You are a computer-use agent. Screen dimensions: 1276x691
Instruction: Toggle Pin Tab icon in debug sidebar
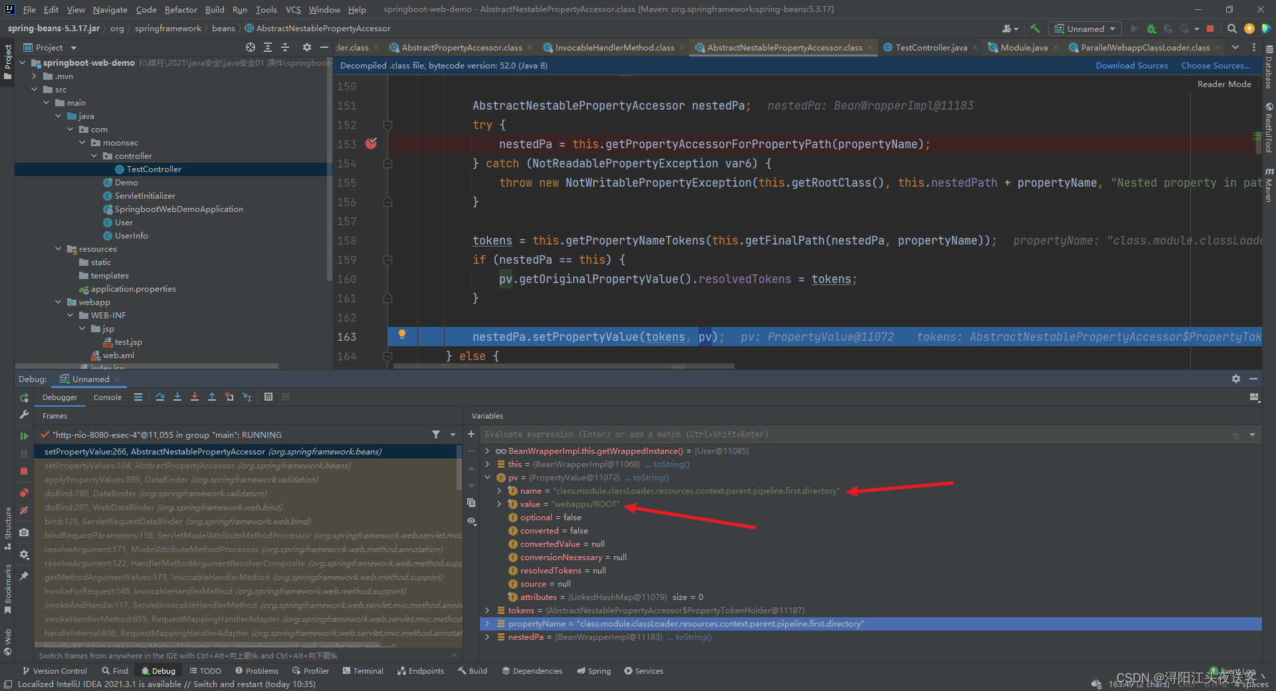coord(24,576)
